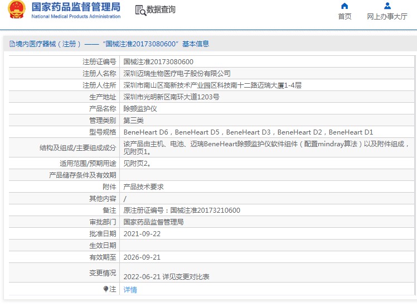
Task: Select approval date 2021-09-22
Action: pos(142,234)
